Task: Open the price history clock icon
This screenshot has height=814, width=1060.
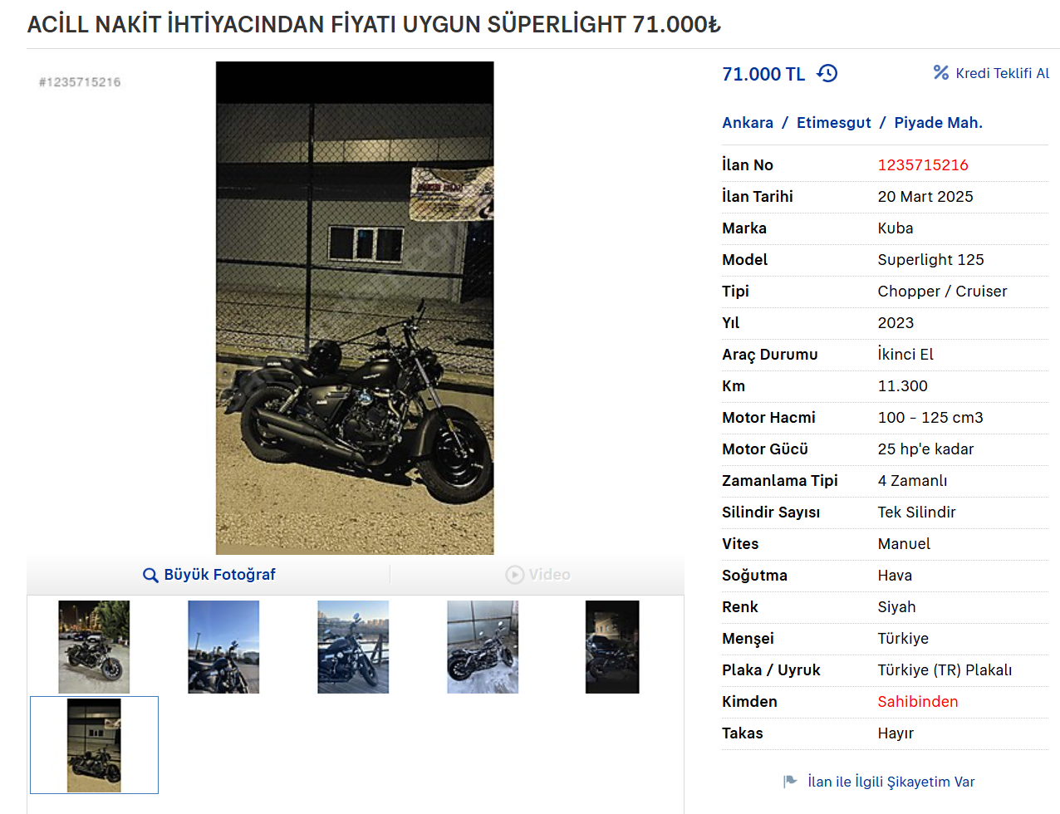Action: 827,73
